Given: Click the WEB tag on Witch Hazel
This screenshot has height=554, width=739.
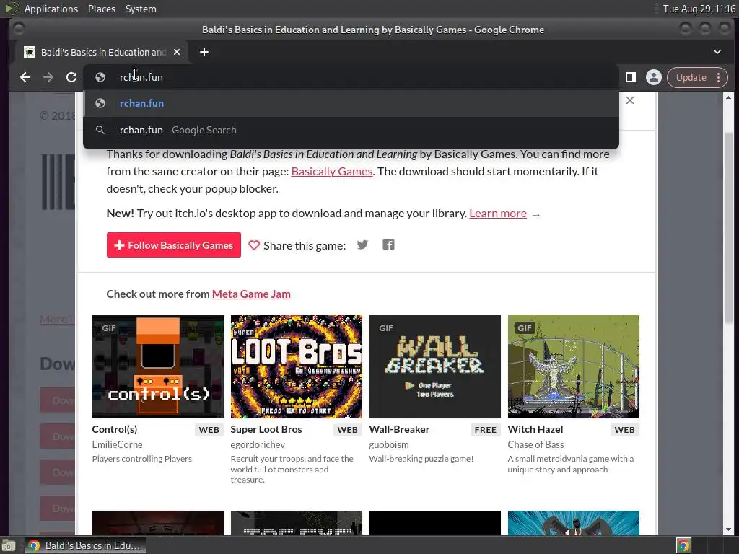Looking at the screenshot, I should (x=624, y=430).
